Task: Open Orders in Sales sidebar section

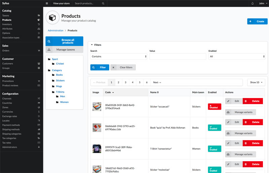Action: coord(6,51)
